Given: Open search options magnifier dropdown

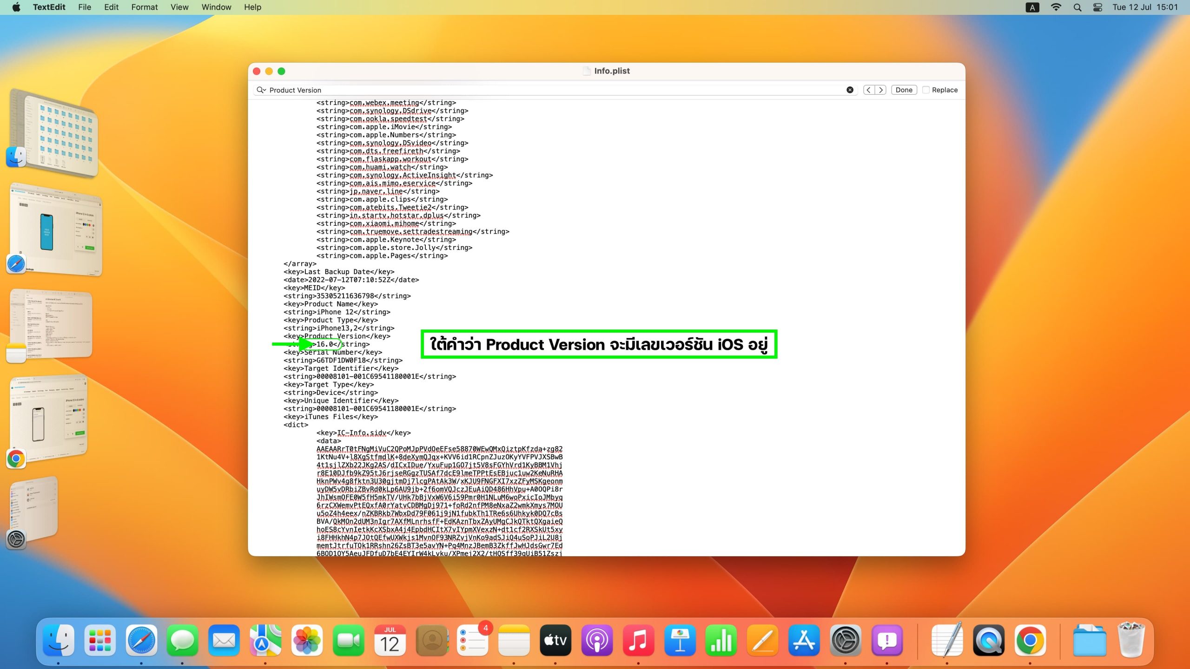Looking at the screenshot, I should coord(261,90).
